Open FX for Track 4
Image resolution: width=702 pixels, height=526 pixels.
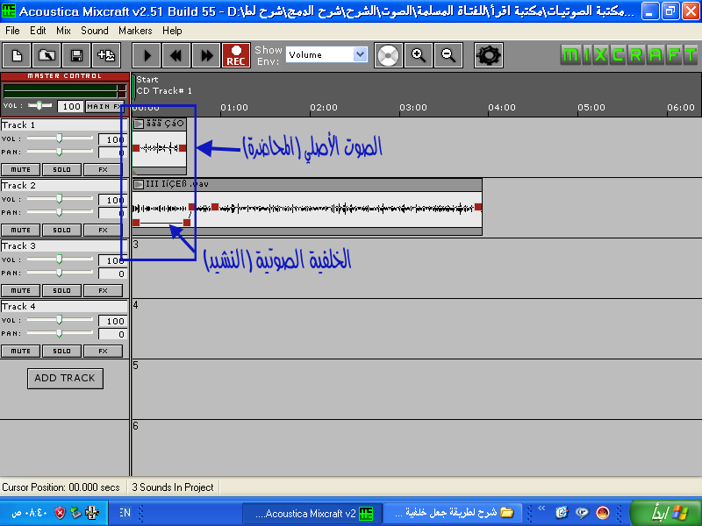pyautogui.click(x=103, y=352)
